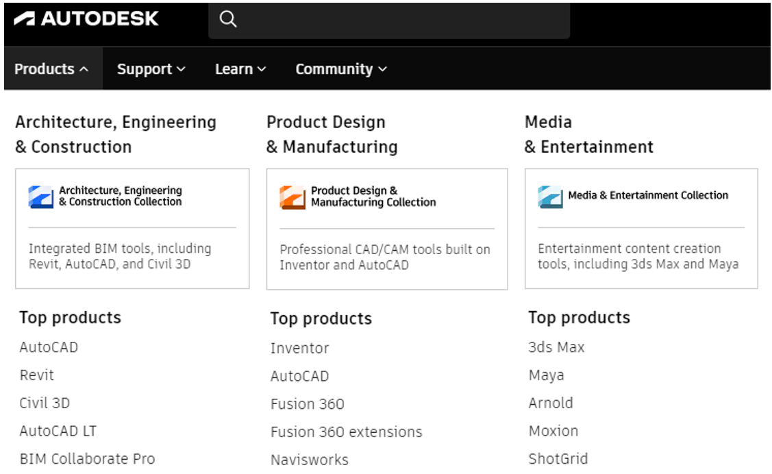Expand the Support dropdown menu
Image resolution: width=772 pixels, height=474 pixels.
coord(151,69)
